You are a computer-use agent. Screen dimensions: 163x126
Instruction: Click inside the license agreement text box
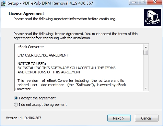[x=79, y=68]
